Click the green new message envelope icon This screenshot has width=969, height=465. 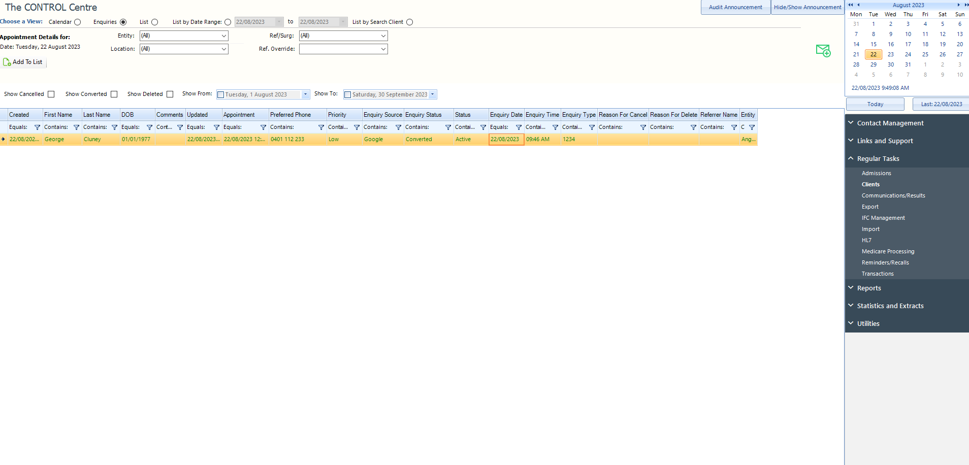(x=823, y=51)
